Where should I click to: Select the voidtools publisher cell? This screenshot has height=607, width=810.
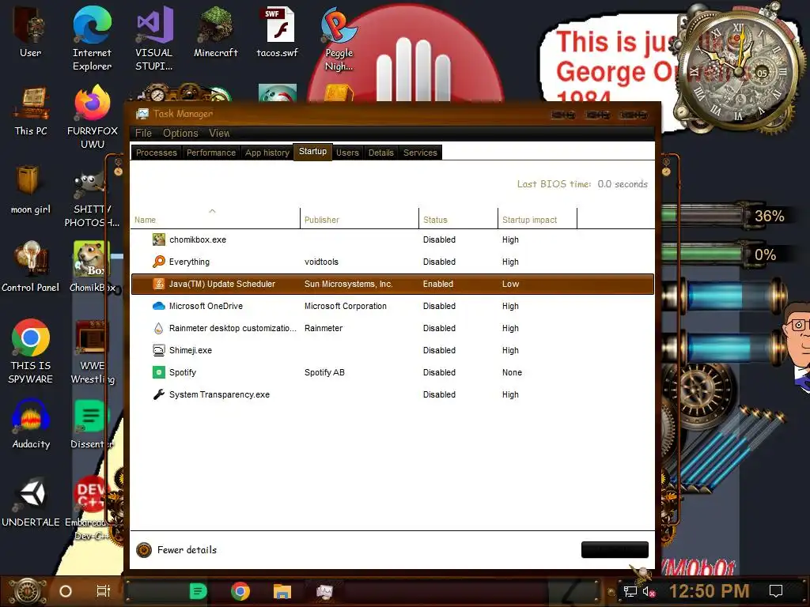point(321,262)
